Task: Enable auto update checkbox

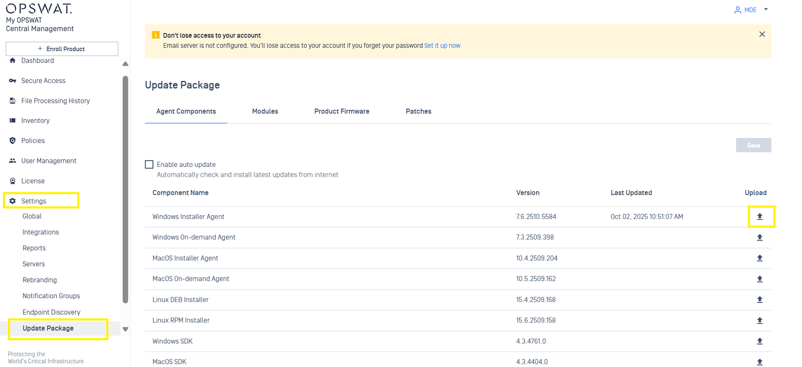Action: pyautogui.click(x=149, y=164)
